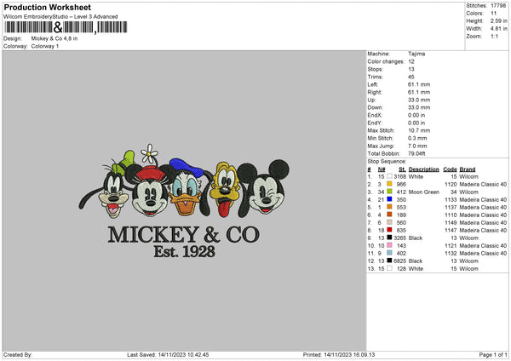Image resolution: width=511 pixels, height=361 pixels.
Task: Click the Est. 1928 lettering in the design
Action: (185, 251)
